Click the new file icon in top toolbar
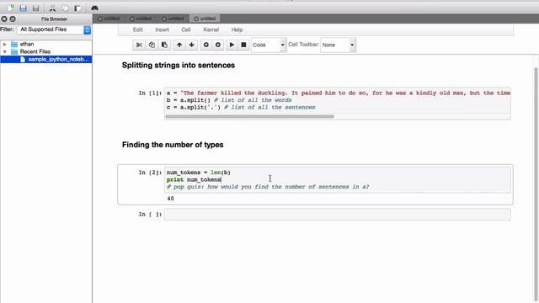 10,8
